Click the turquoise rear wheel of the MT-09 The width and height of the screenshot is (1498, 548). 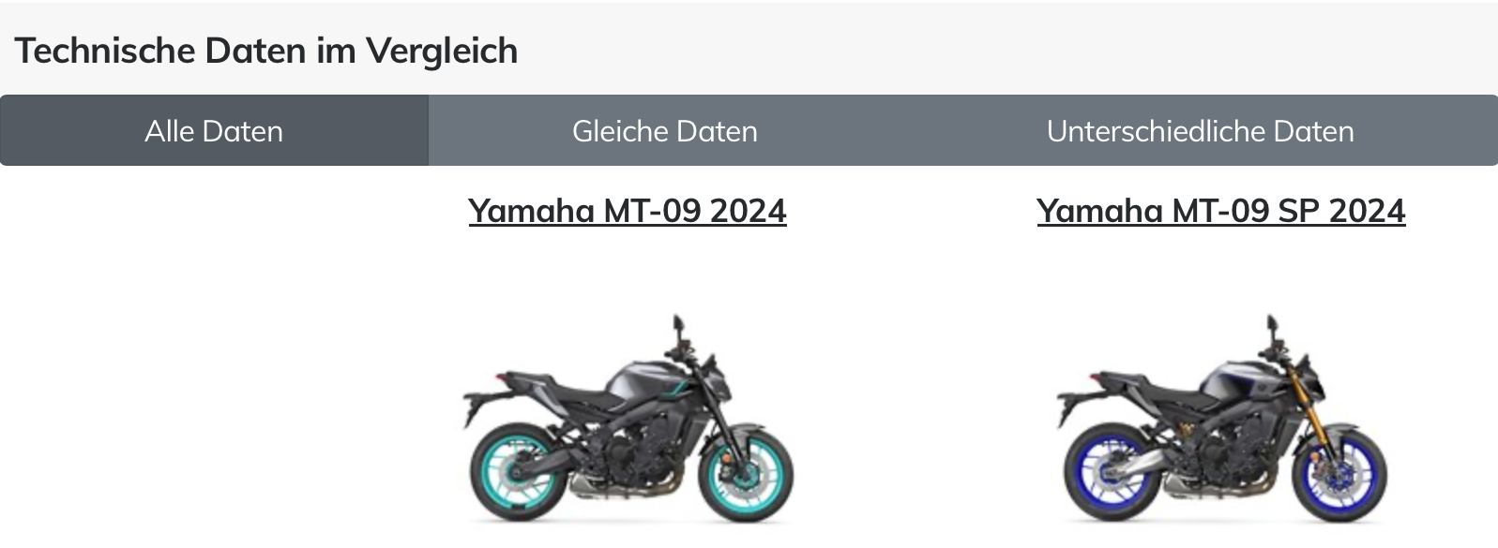click(519, 471)
